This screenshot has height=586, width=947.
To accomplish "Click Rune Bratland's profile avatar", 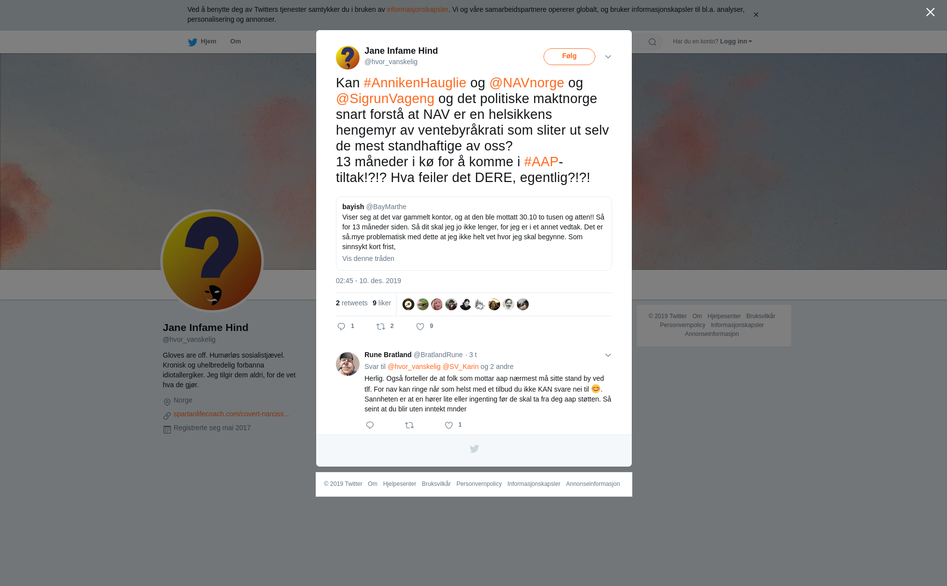I will (x=348, y=364).
